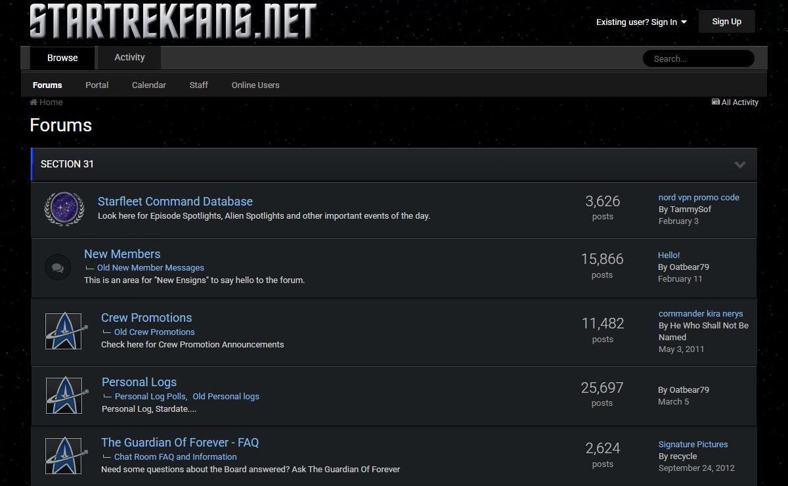This screenshot has width=788, height=486.
Task: Click the Forums page heading
Action: point(60,125)
